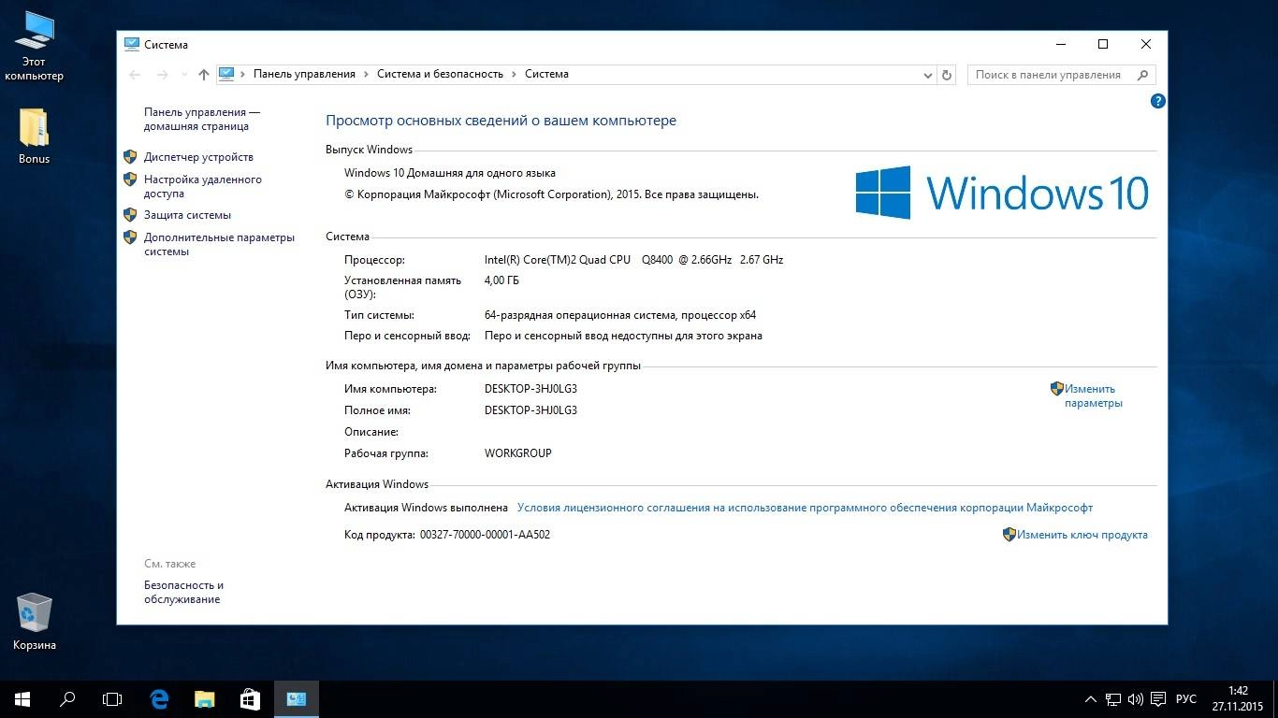Open taskbar search magnifier
The height and width of the screenshot is (718, 1278).
point(67,698)
